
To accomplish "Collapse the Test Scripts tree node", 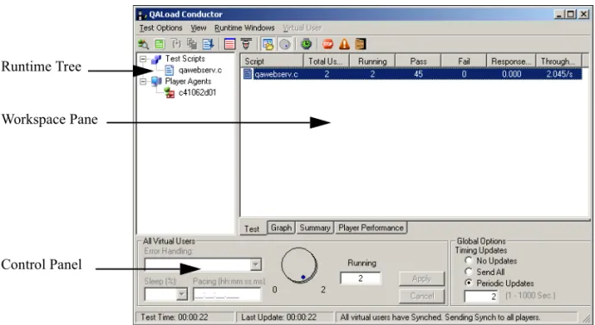I will (143, 59).
